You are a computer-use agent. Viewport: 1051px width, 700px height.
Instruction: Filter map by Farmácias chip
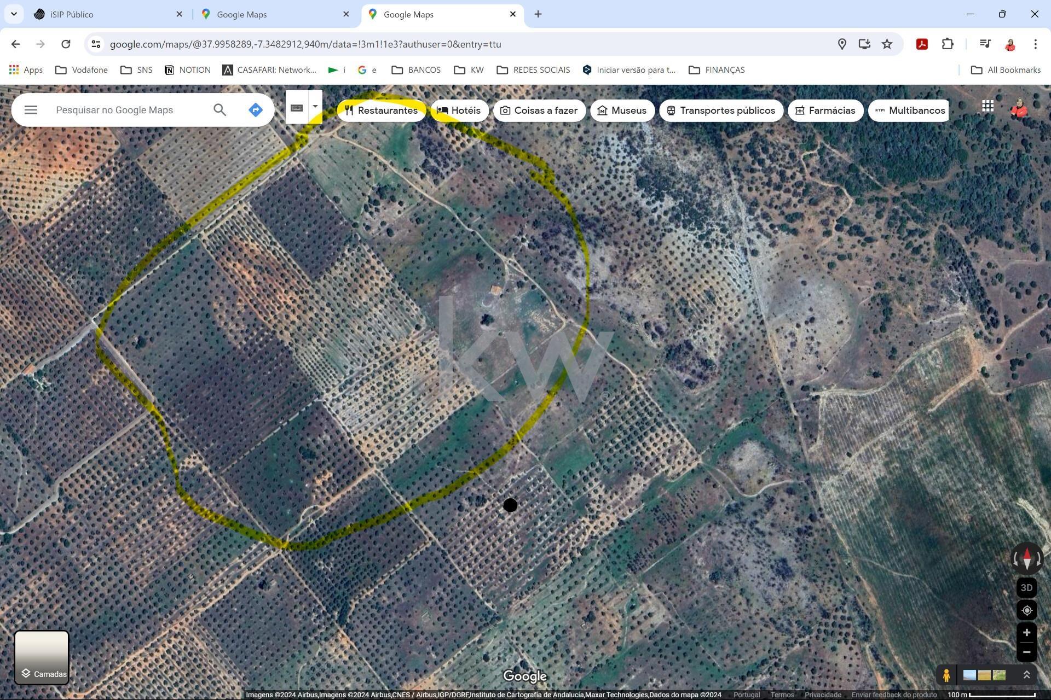pyautogui.click(x=825, y=110)
